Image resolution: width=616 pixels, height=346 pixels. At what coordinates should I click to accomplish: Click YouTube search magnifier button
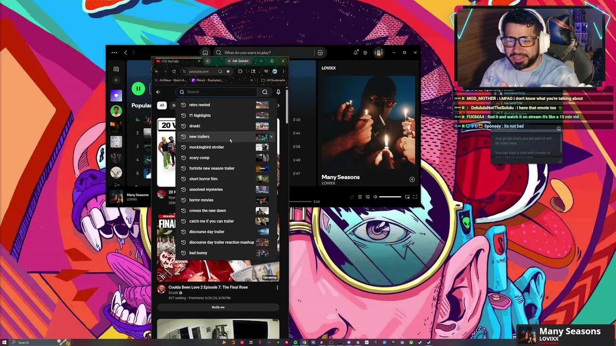click(x=265, y=92)
